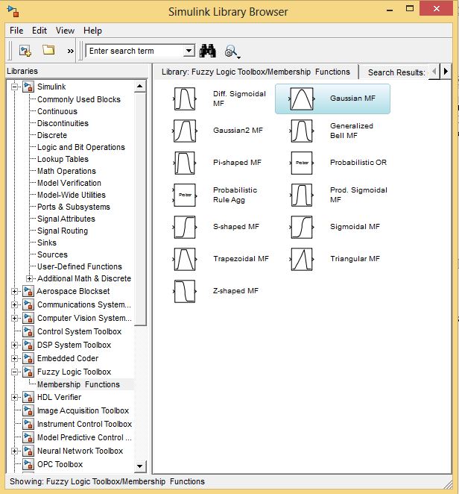Click the Neural Network Toolbox library icon

coord(28,451)
